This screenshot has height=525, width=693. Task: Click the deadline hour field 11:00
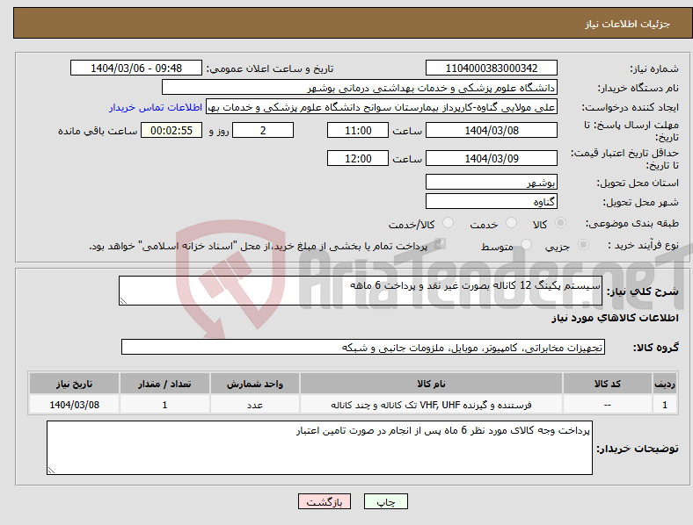coord(358,130)
